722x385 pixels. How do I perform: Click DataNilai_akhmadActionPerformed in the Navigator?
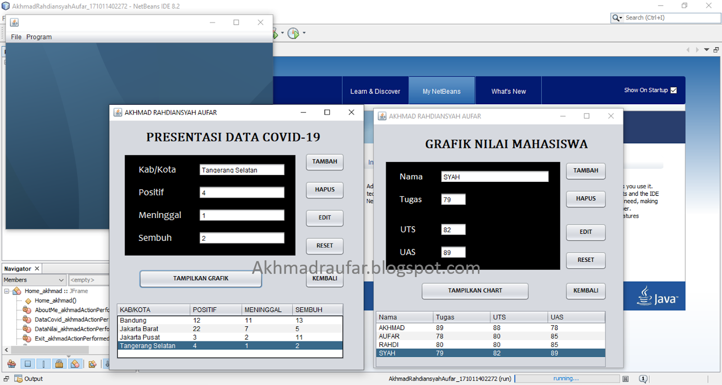click(72, 329)
